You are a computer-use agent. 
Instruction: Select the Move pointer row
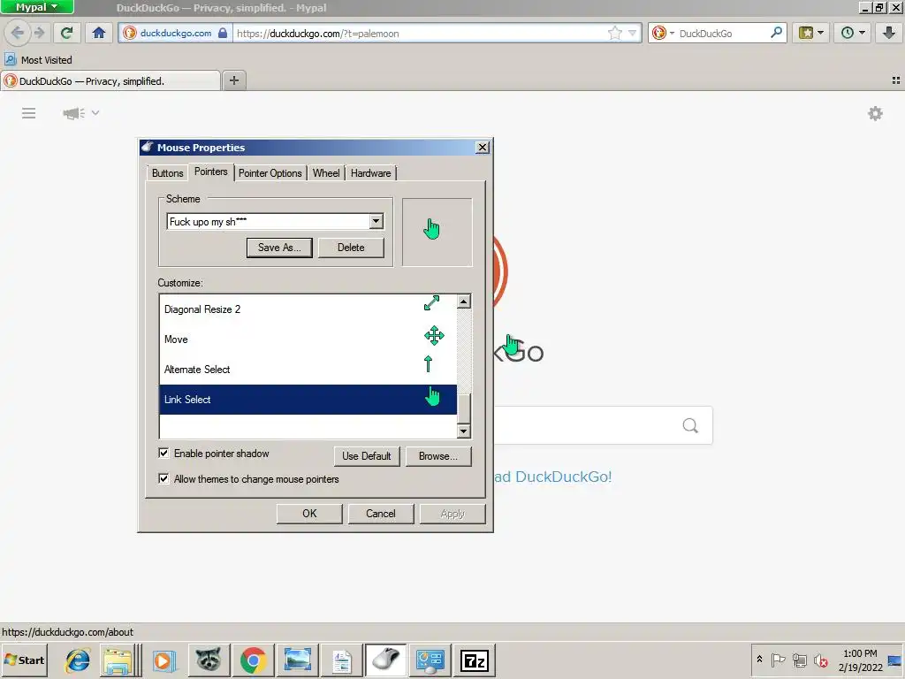308,339
